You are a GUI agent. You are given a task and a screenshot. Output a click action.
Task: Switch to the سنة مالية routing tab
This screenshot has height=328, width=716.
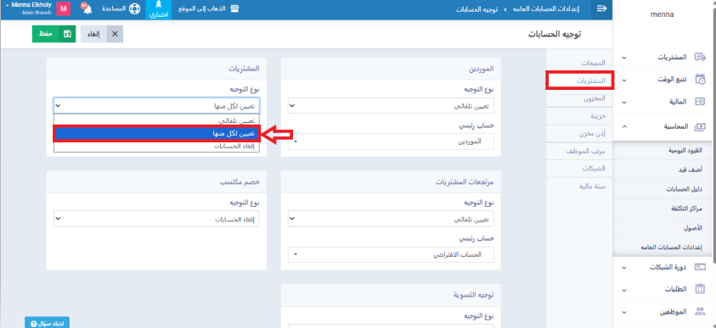tap(579, 186)
